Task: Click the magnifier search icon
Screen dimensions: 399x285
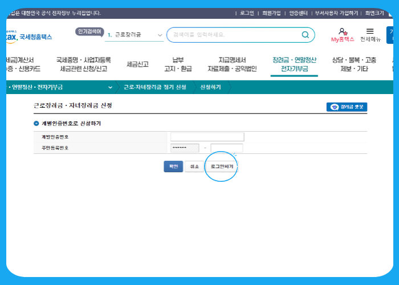Action: click(x=305, y=35)
